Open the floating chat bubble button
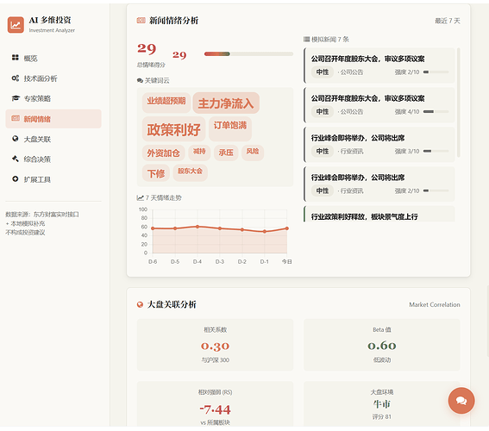The height and width of the screenshot is (431, 489). [x=461, y=401]
